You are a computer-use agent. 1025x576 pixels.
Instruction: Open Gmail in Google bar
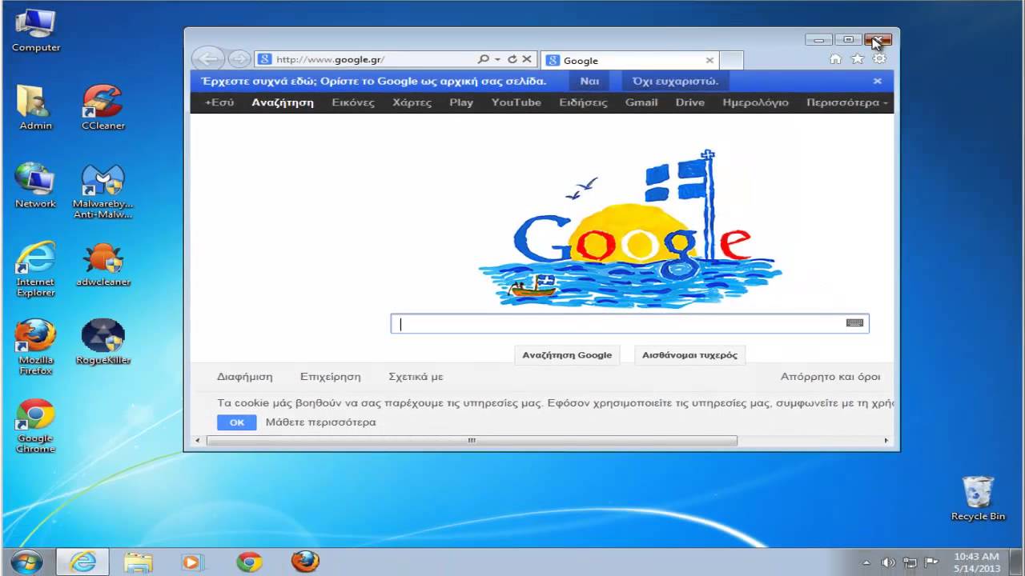(641, 102)
